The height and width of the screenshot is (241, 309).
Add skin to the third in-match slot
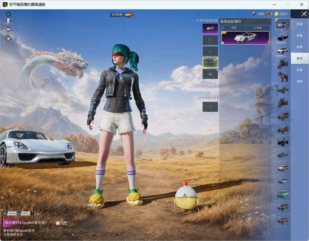[x=210, y=51]
